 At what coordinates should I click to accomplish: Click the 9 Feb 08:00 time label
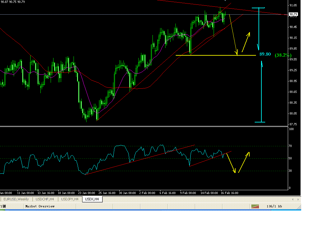pos(188,193)
